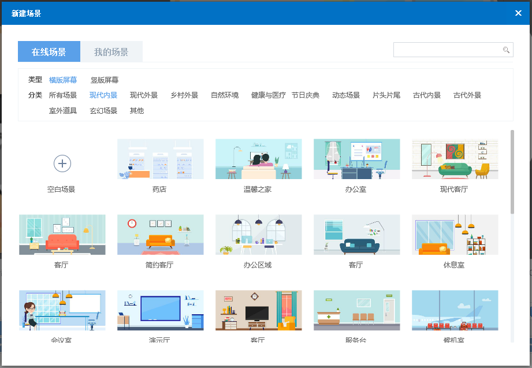
Task: Select the 办公室 scene thumbnail
Action: click(x=357, y=159)
